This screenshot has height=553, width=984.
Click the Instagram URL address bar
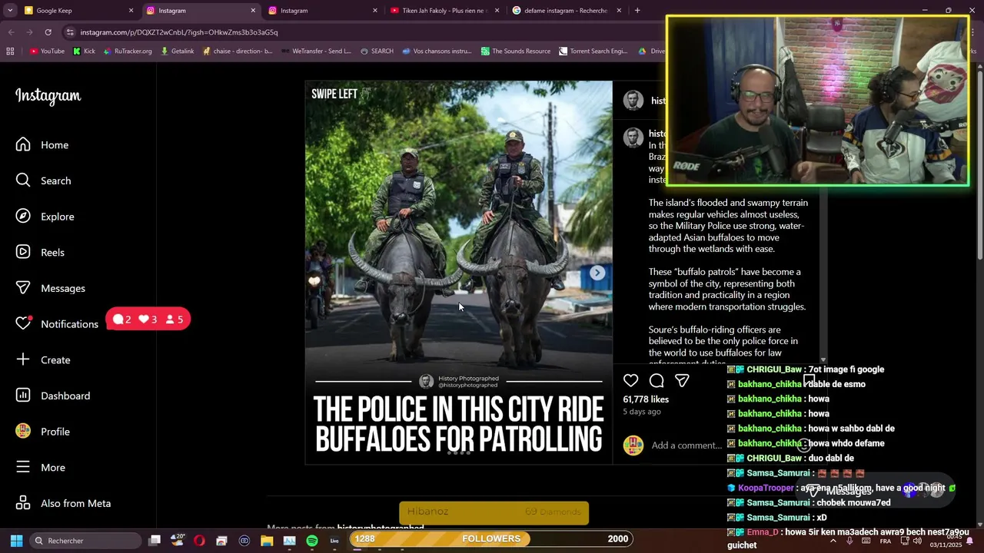[x=178, y=32]
